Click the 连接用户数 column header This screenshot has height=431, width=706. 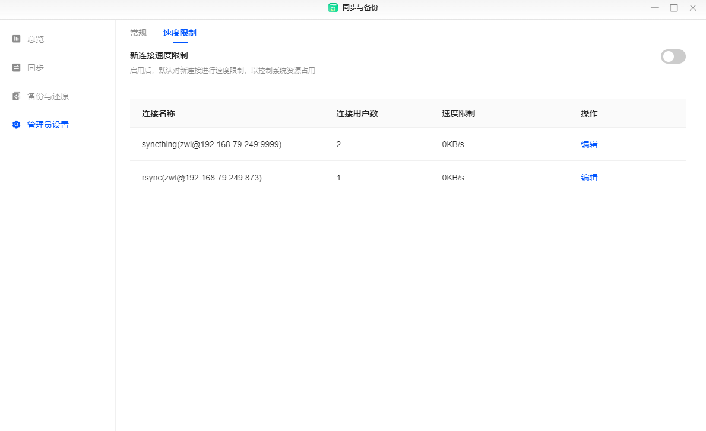click(x=357, y=113)
